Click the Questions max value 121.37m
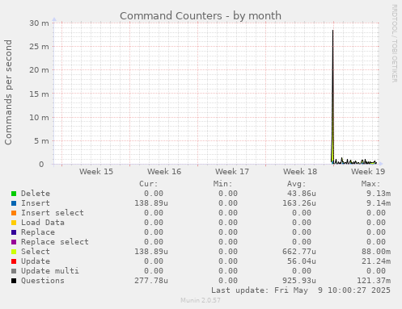This screenshot has width=402, height=309. (374, 281)
